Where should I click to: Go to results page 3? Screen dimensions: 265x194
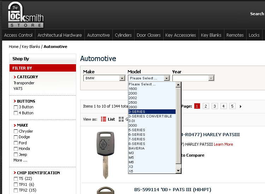click(214, 106)
